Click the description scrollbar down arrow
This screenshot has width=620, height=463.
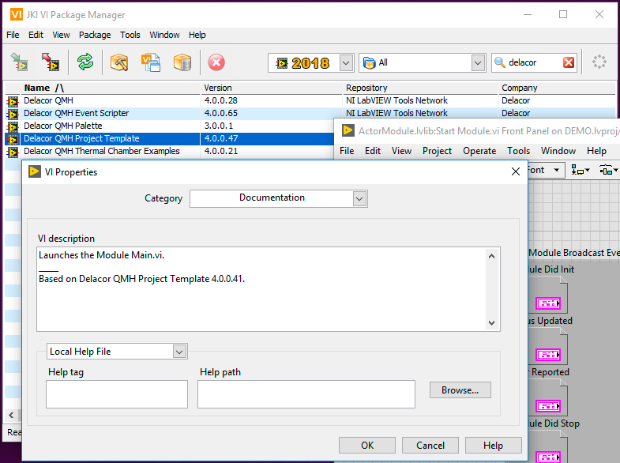491,322
